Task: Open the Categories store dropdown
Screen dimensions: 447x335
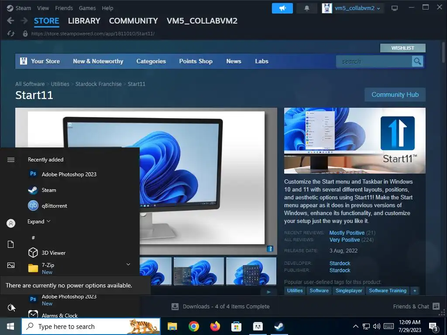Action: point(151,61)
